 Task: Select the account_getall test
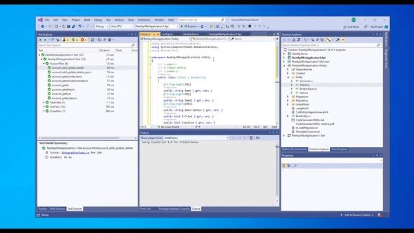point(60,85)
